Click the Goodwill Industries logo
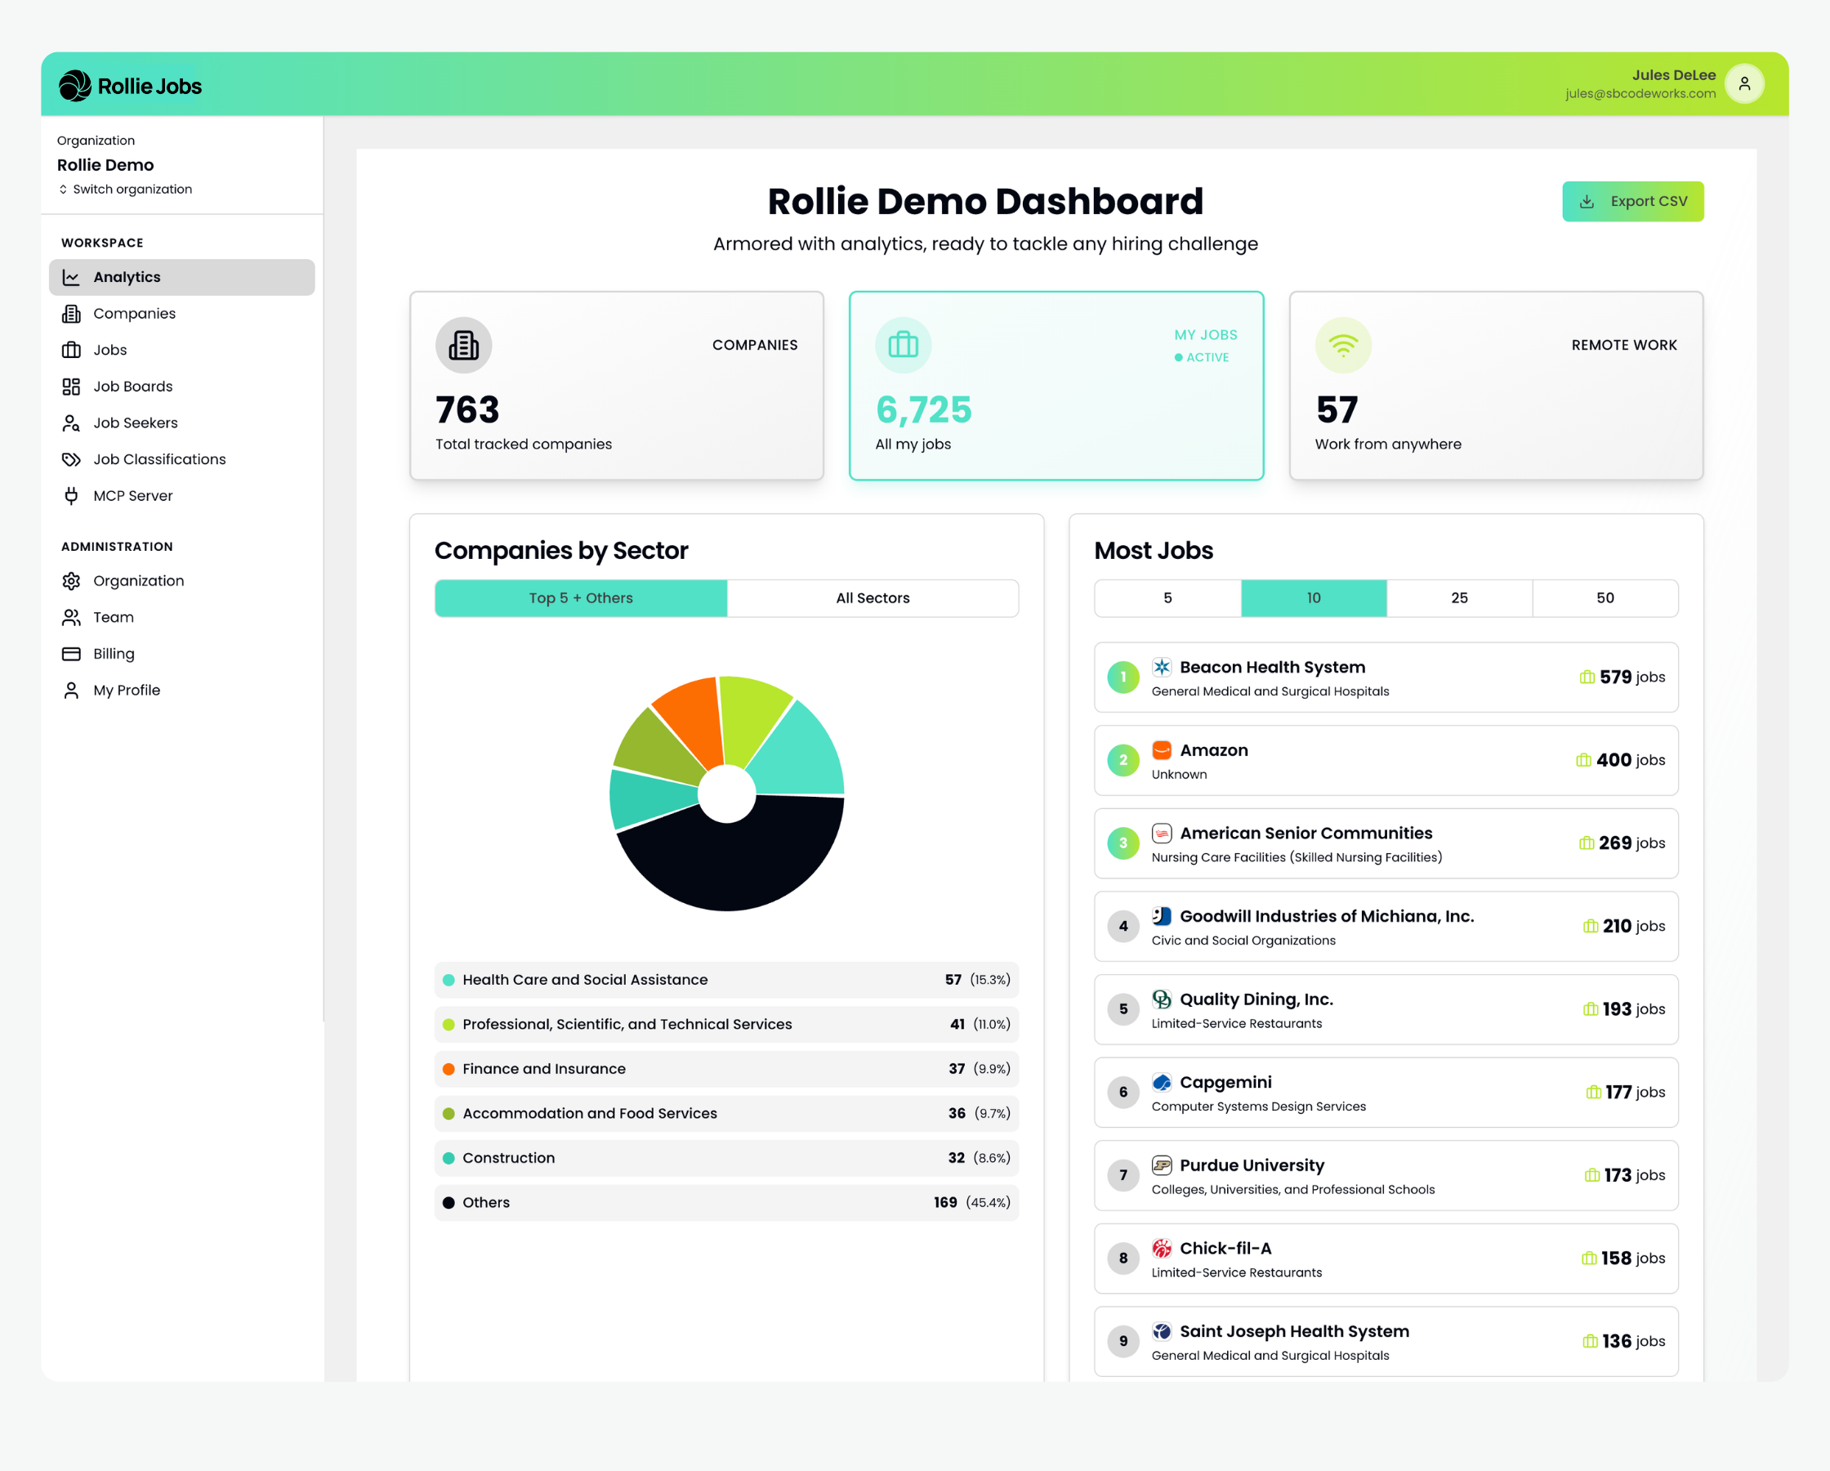1830x1471 pixels. 1162,916
